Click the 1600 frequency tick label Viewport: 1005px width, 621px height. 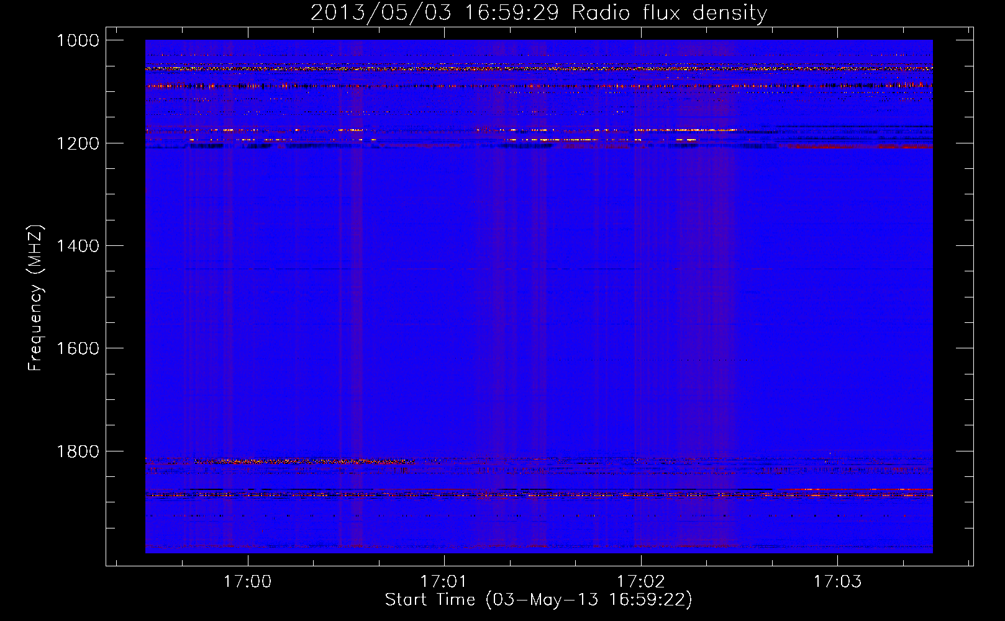click(x=78, y=348)
